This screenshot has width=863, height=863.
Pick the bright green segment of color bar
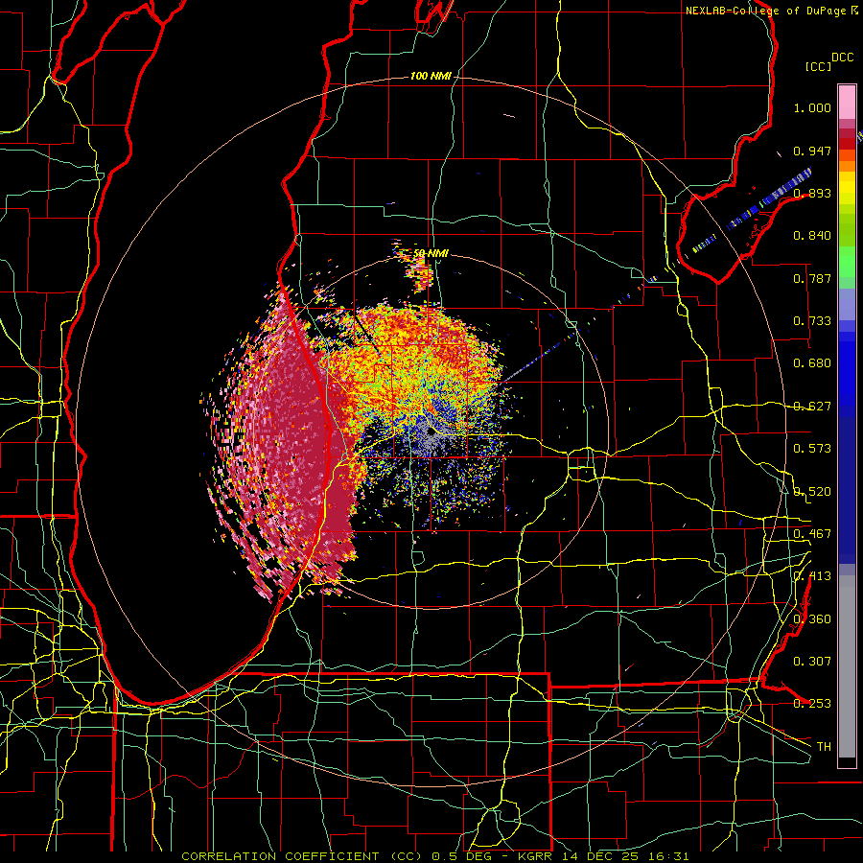click(x=847, y=262)
